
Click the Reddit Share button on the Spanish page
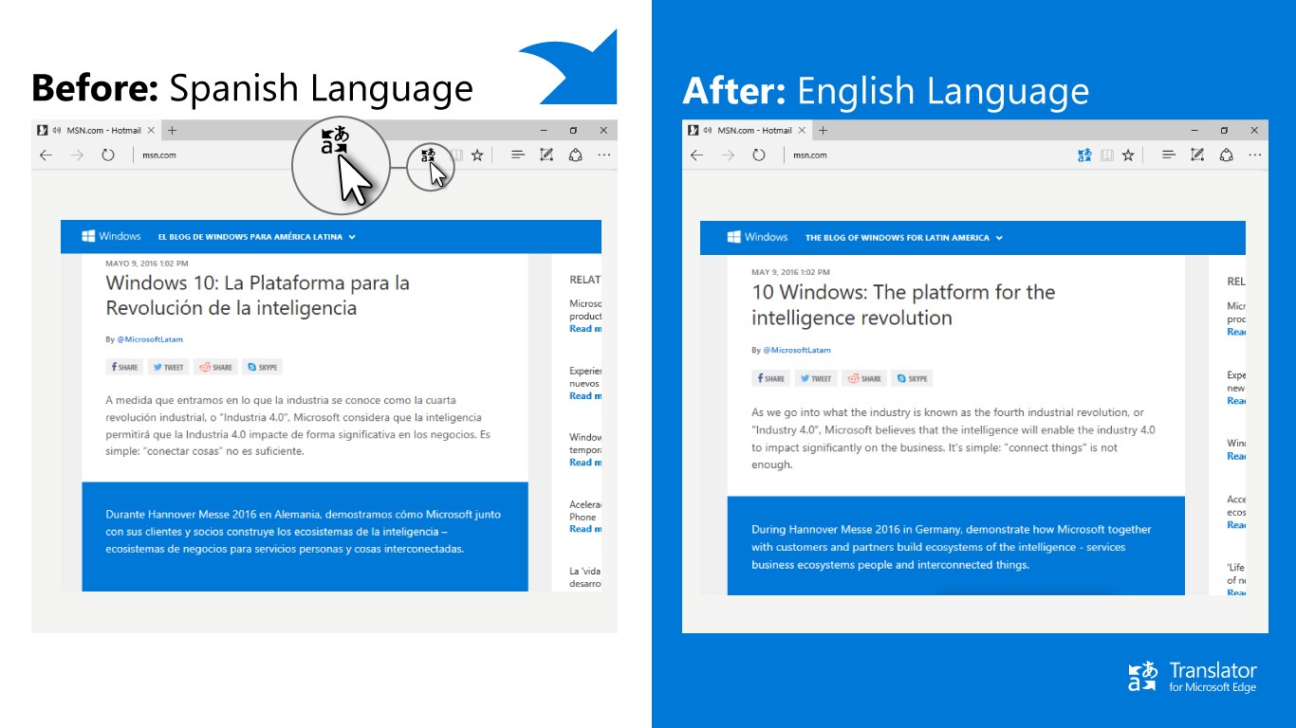click(x=216, y=367)
